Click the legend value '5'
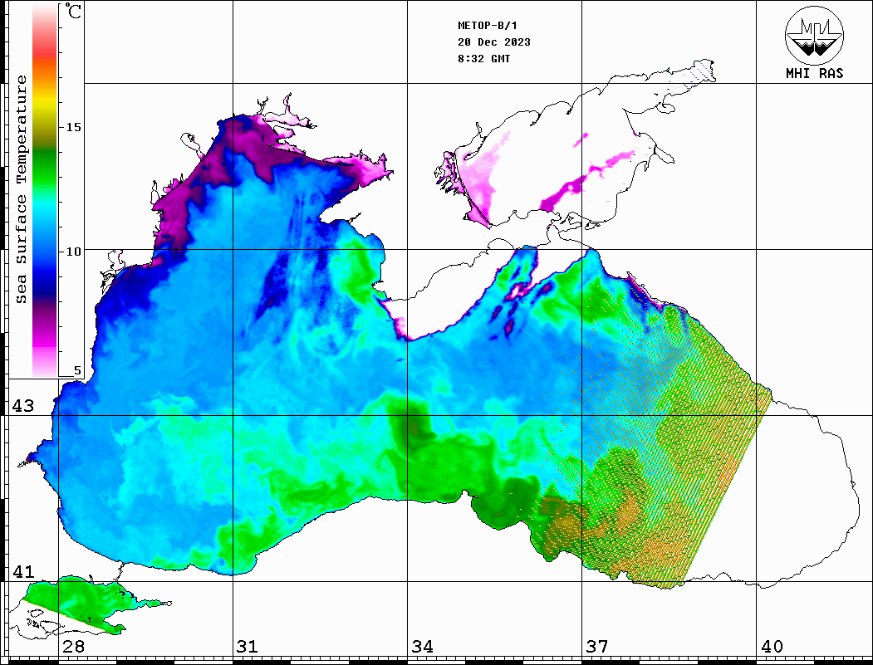873x665 pixels. point(77,370)
